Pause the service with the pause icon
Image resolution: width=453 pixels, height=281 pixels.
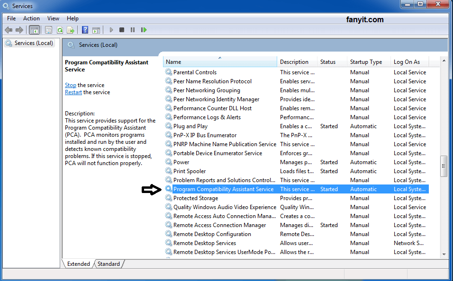pos(133,30)
